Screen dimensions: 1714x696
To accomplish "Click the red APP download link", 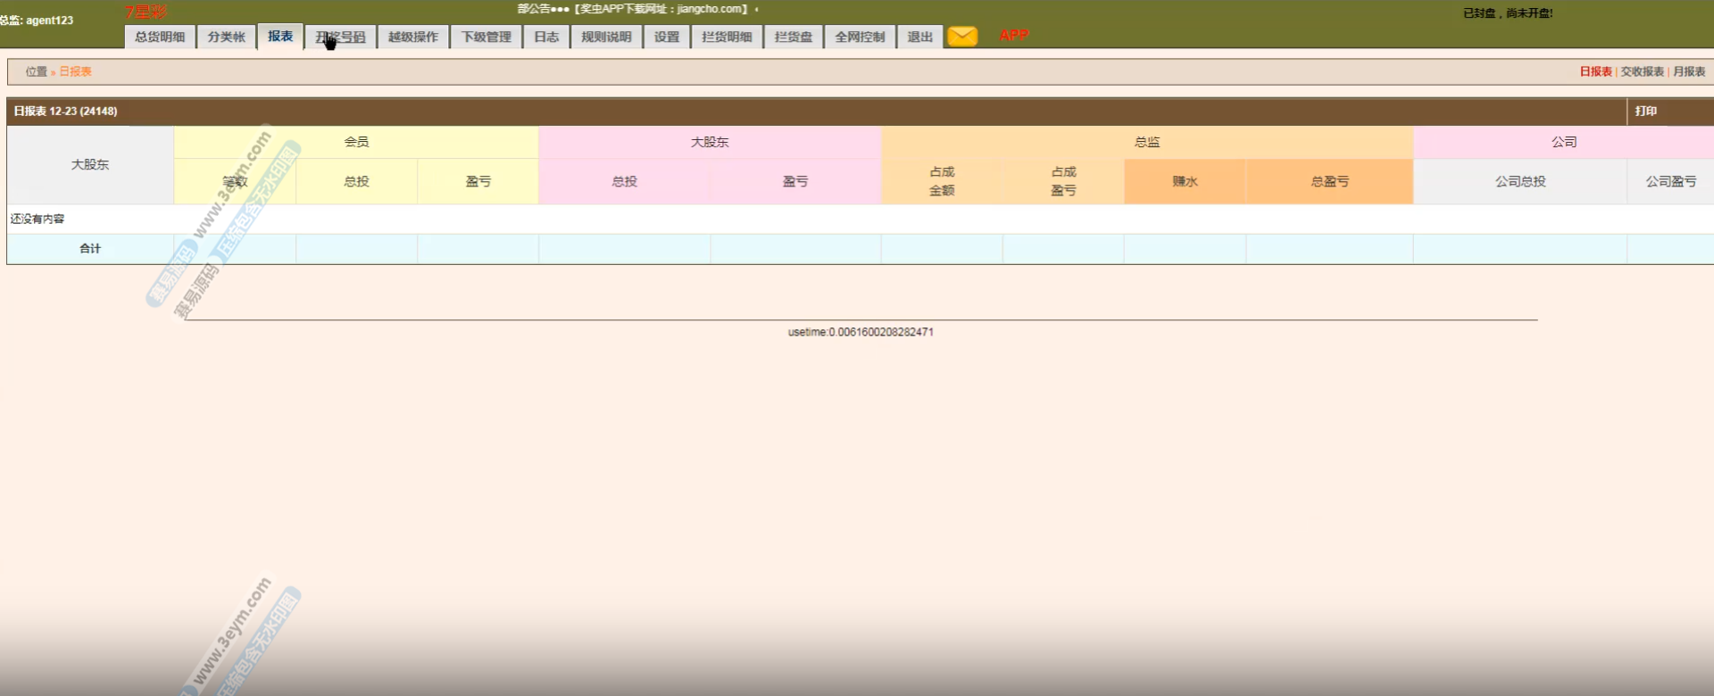I will pyautogui.click(x=1013, y=36).
